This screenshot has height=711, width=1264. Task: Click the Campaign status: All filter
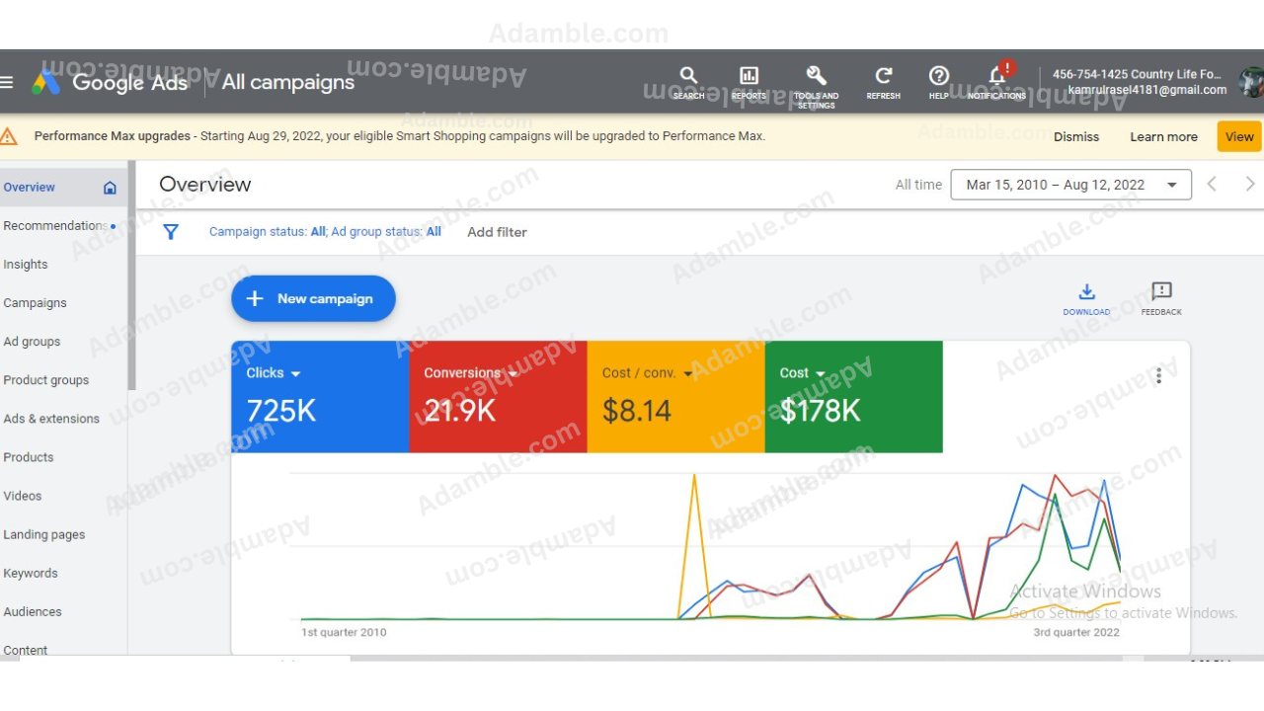[267, 232]
